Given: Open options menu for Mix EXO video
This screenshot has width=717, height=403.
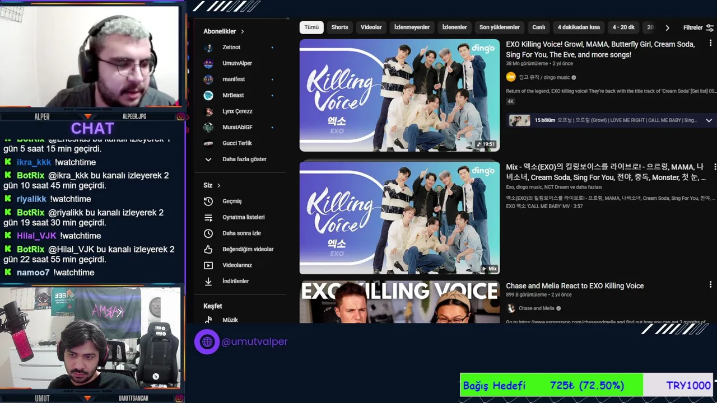Looking at the screenshot, I should [x=715, y=167].
